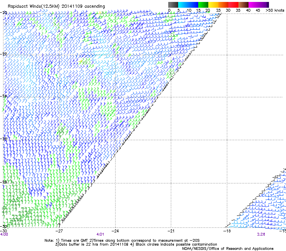Viewport: 286px width, 251px height.
Task: Click the magenta 40-45 knots color swatch
Action: pos(254,5)
